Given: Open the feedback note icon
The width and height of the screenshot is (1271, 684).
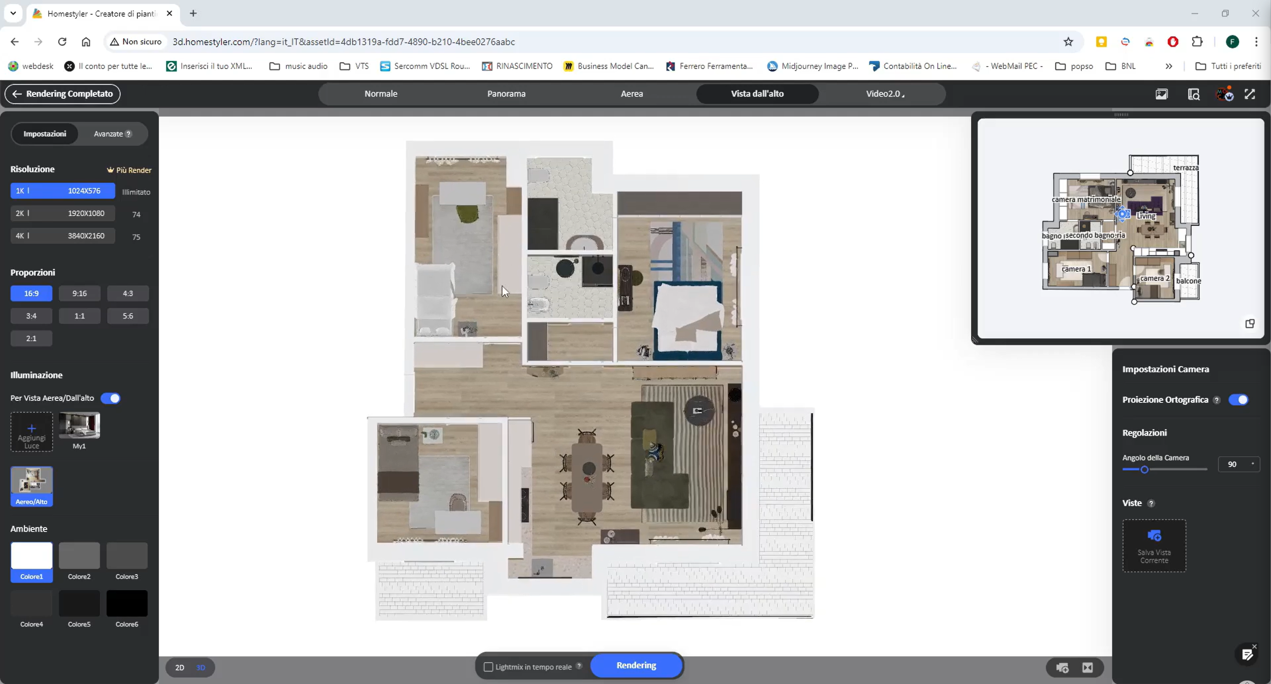Looking at the screenshot, I should (1247, 655).
